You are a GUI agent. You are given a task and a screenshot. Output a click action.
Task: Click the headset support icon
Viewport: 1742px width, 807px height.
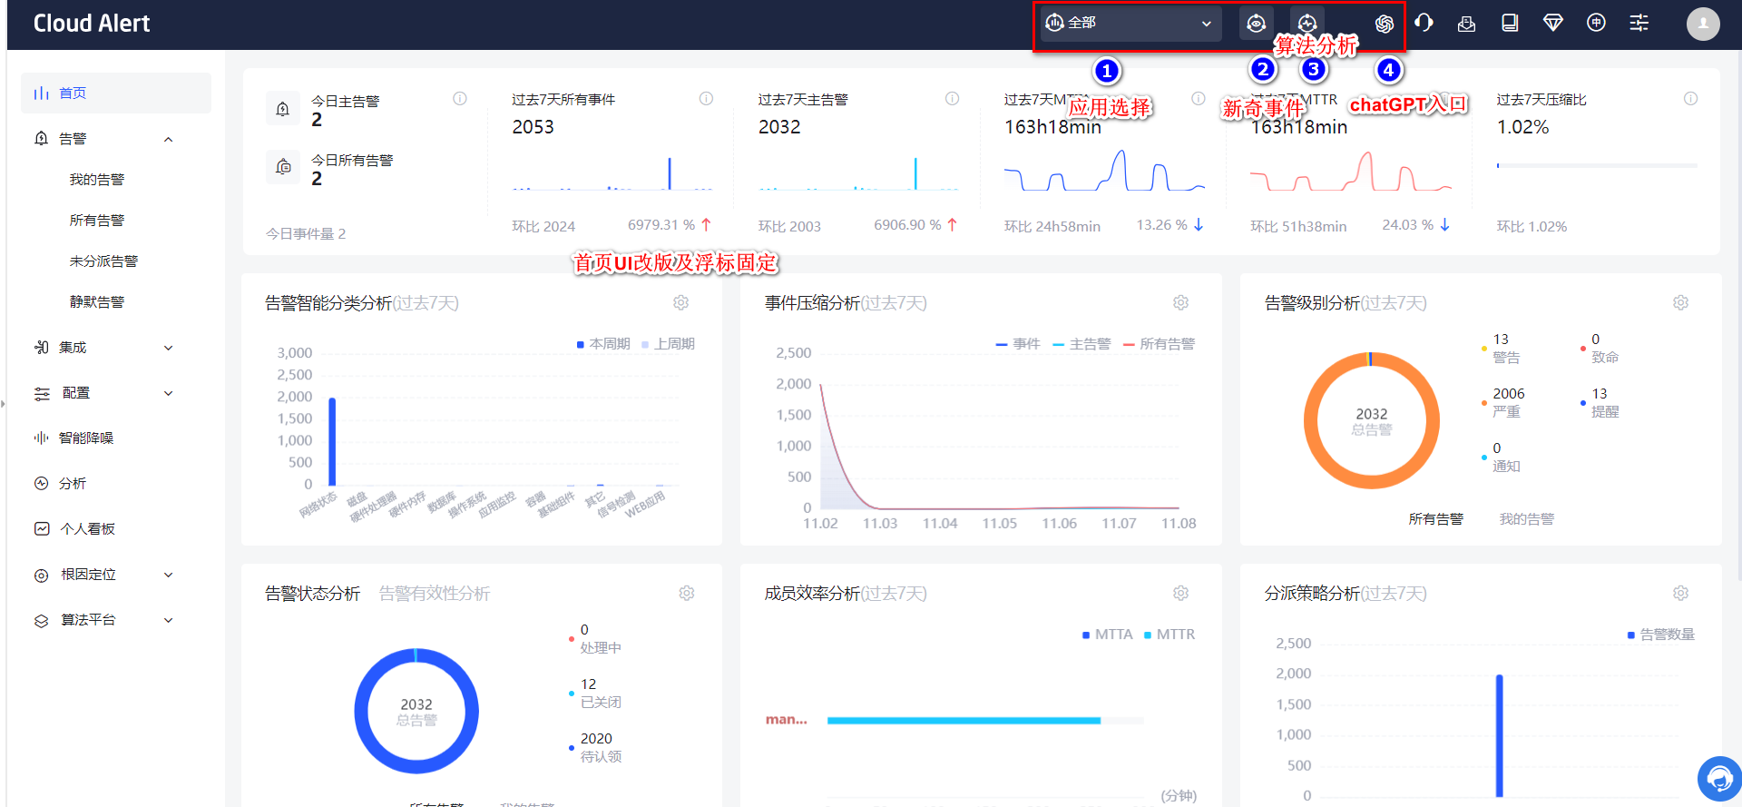1424,23
